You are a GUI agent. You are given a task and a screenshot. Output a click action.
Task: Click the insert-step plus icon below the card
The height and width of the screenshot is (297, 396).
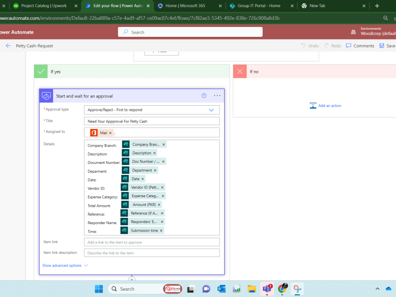point(132,279)
